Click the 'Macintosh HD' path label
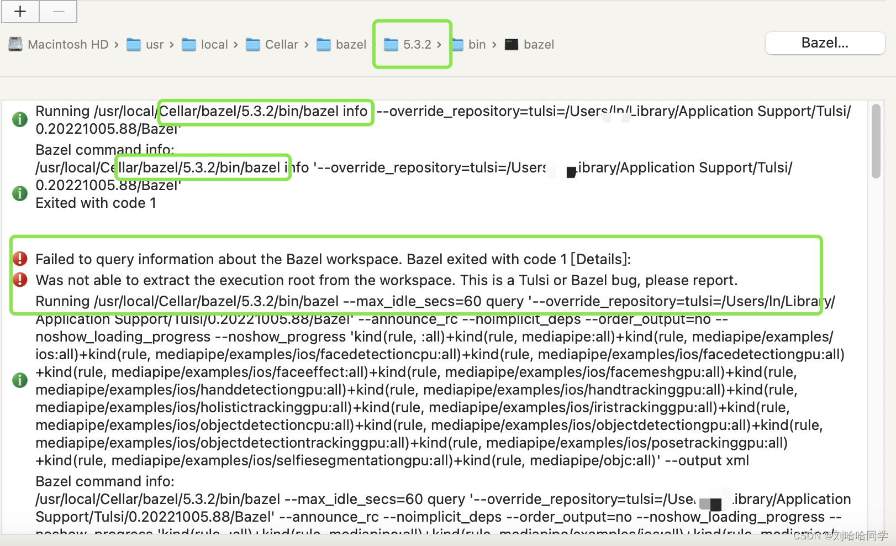Screen dimensions: 896x546 [68, 44]
